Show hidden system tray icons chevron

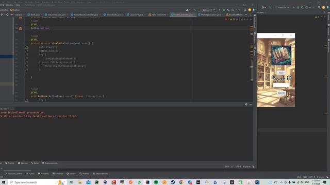point(282,182)
